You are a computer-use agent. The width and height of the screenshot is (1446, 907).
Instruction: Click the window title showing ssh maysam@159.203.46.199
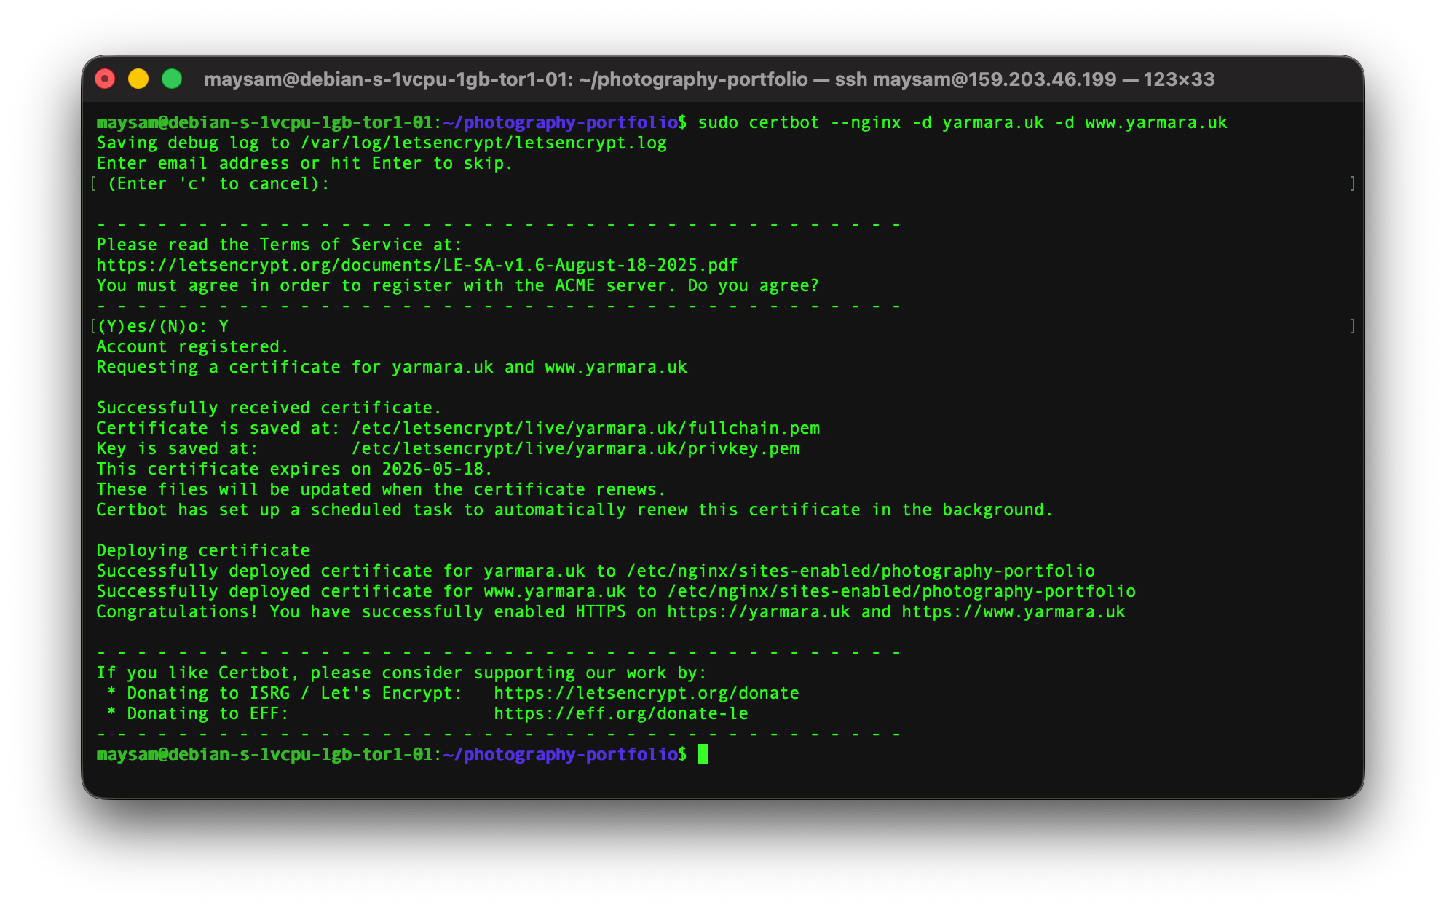coord(709,79)
